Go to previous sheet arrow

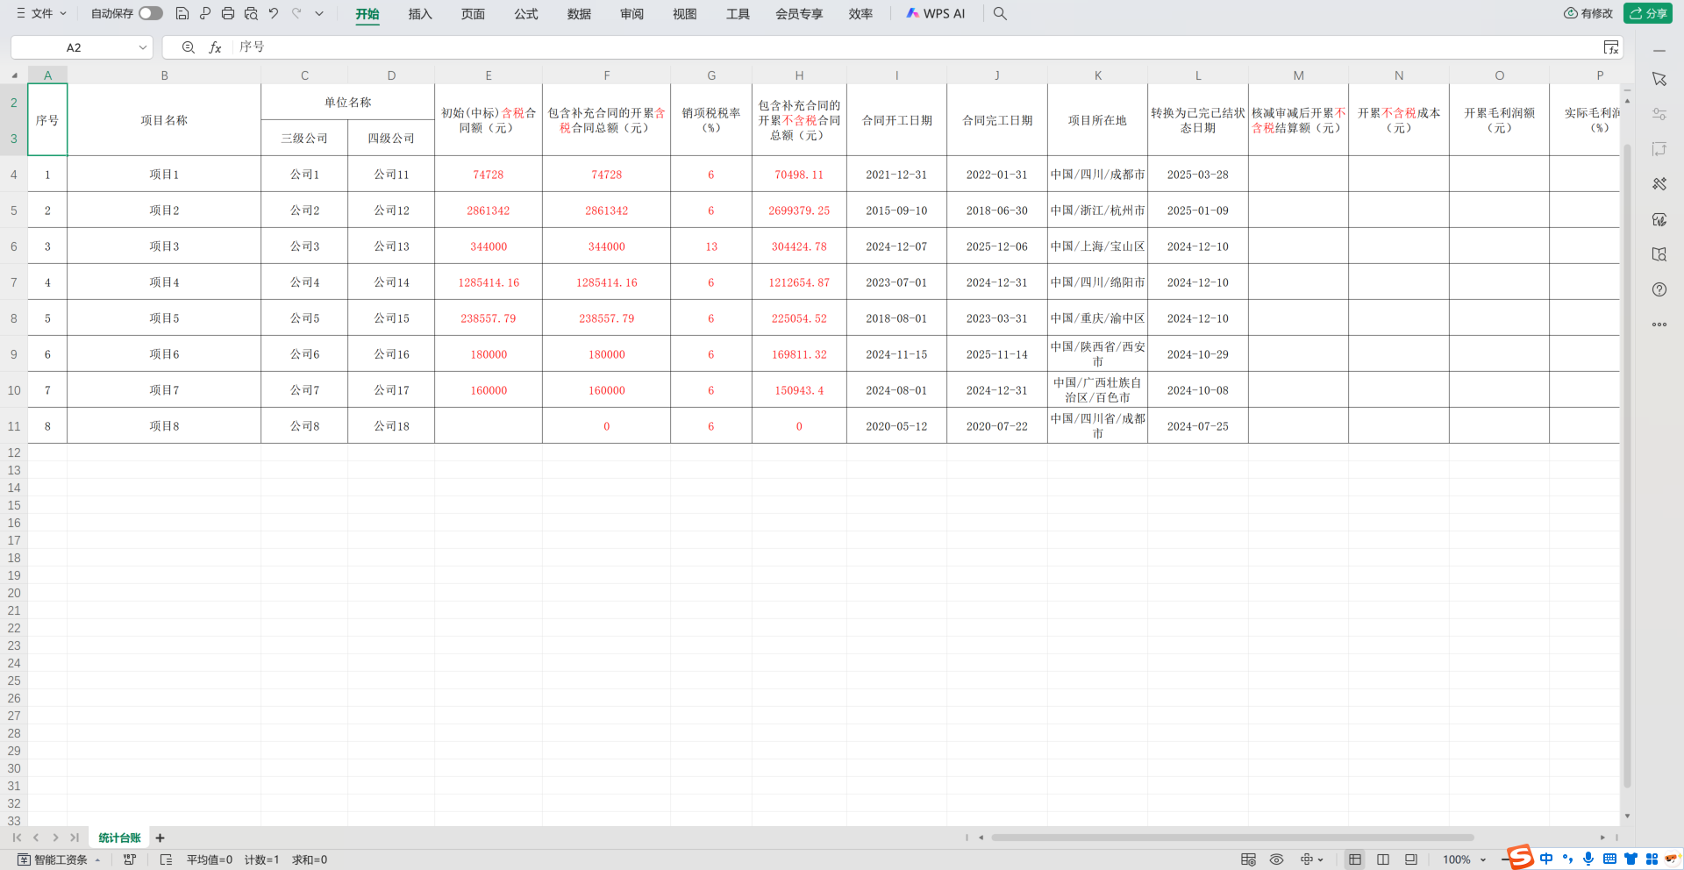pyautogui.click(x=36, y=838)
